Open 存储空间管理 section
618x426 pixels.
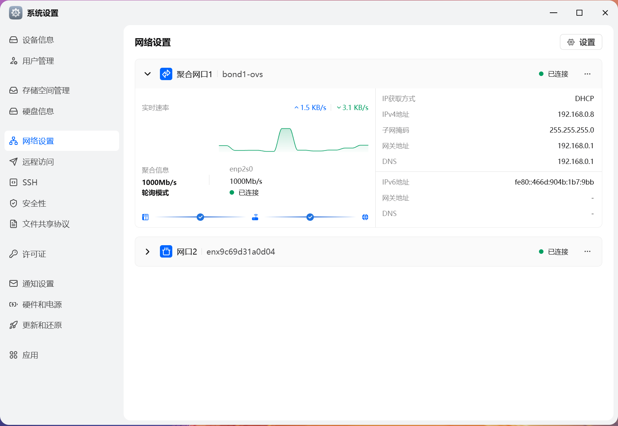pyautogui.click(x=46, y=91)
